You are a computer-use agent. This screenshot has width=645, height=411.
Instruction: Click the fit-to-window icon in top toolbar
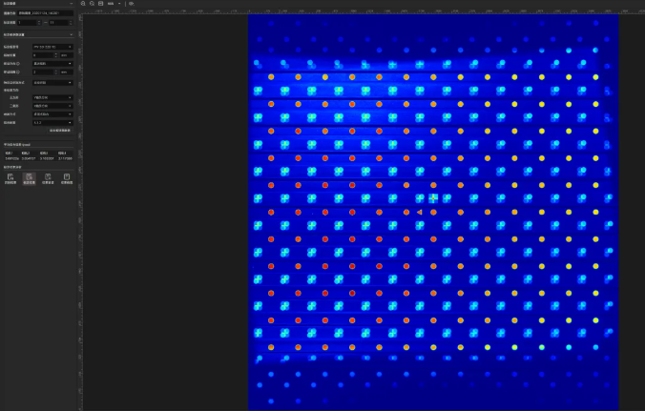point(100,4)
